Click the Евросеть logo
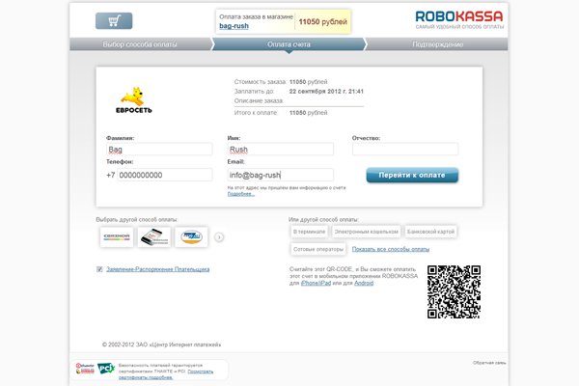This screenshot has height=386, width=579. pos(137,99)
